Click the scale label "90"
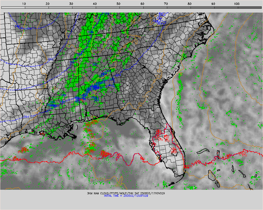Viewport: 263px width, 210px height. (213, 4)
